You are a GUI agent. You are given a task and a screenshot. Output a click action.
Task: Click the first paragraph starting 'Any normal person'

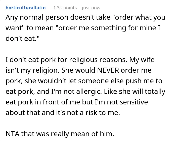(x=85, y=28)
